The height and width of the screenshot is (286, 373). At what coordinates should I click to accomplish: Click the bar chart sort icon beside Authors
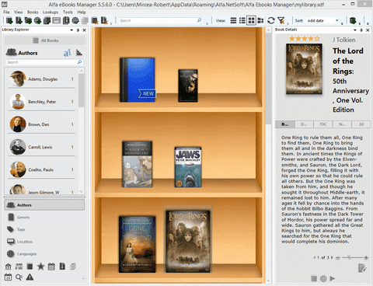click(x=79, y=53)
